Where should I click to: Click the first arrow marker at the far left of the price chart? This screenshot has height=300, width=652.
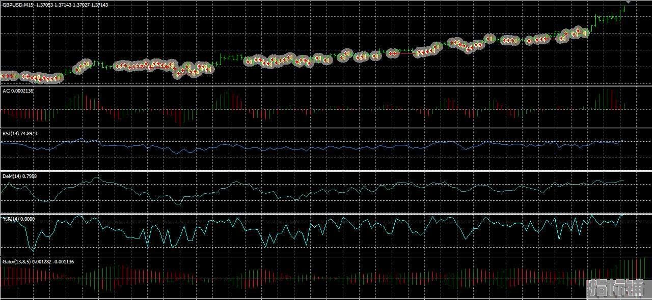pyautogui.click(x=3, y=76)
